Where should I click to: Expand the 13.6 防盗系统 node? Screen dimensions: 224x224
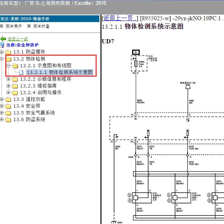coord(2,120)
